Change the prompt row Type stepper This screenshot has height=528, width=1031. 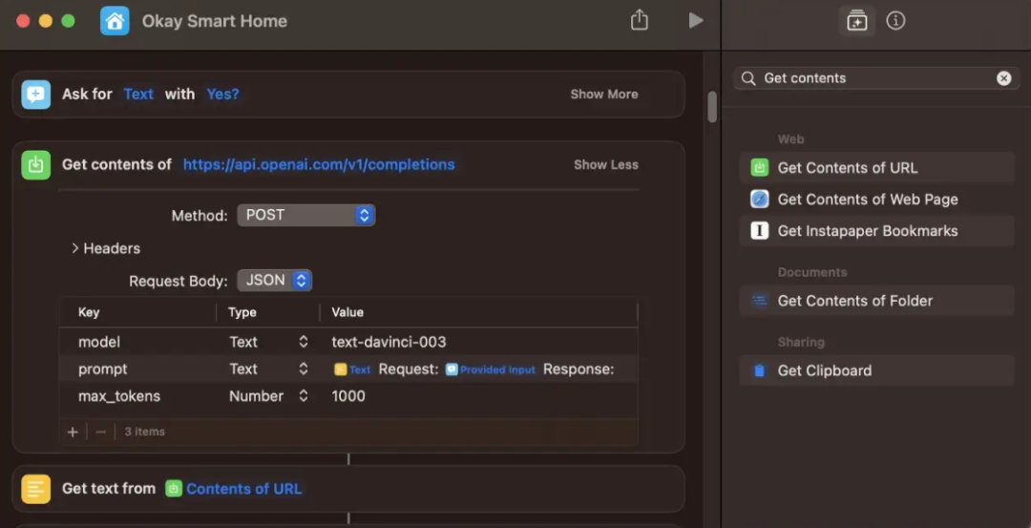pyautogui.click(x=304, y=369)
